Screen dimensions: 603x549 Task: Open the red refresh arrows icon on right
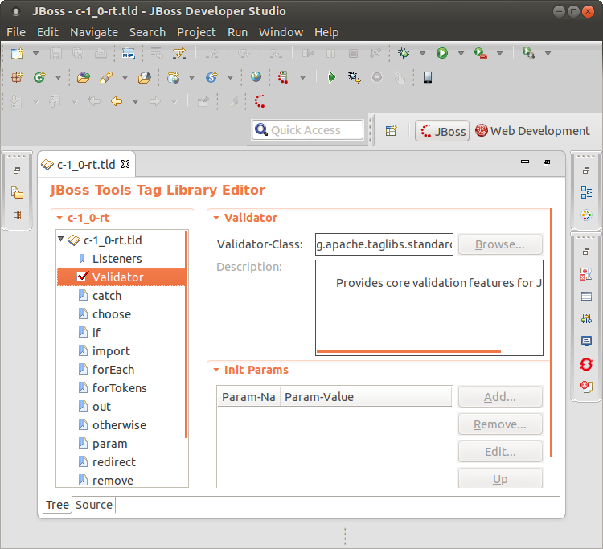pos(586,364)
